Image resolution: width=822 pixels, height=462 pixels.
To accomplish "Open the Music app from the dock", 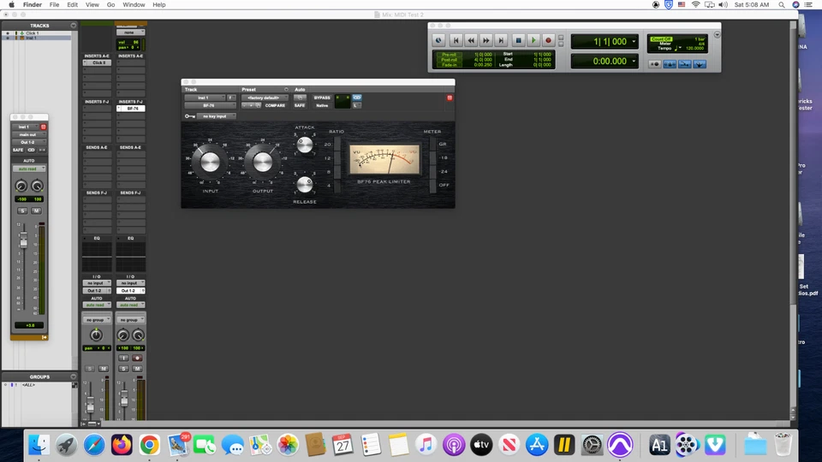I will click(x=426, y=445).
